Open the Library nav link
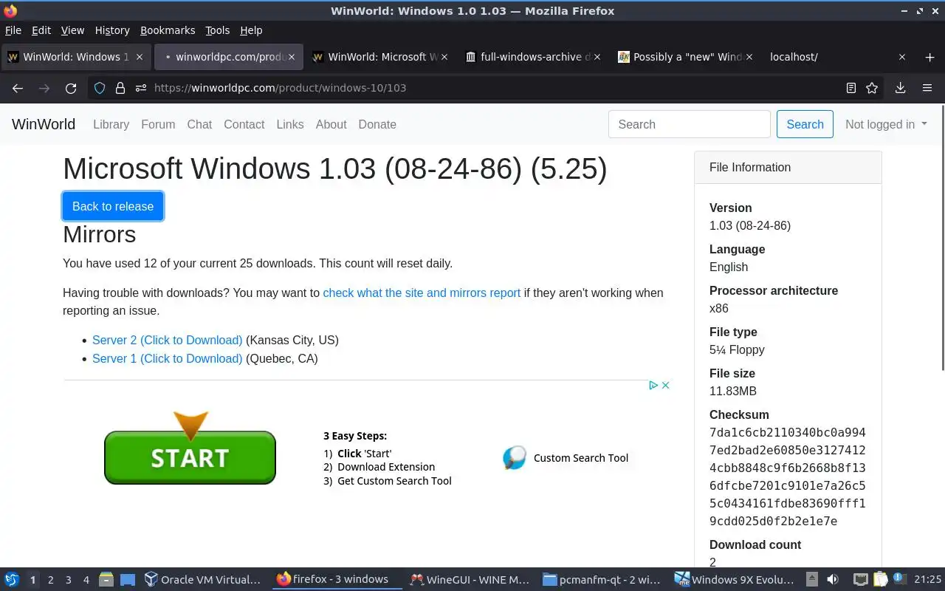Screen dimensions: 945x591 pyautogui.click(x=111, y=124)
